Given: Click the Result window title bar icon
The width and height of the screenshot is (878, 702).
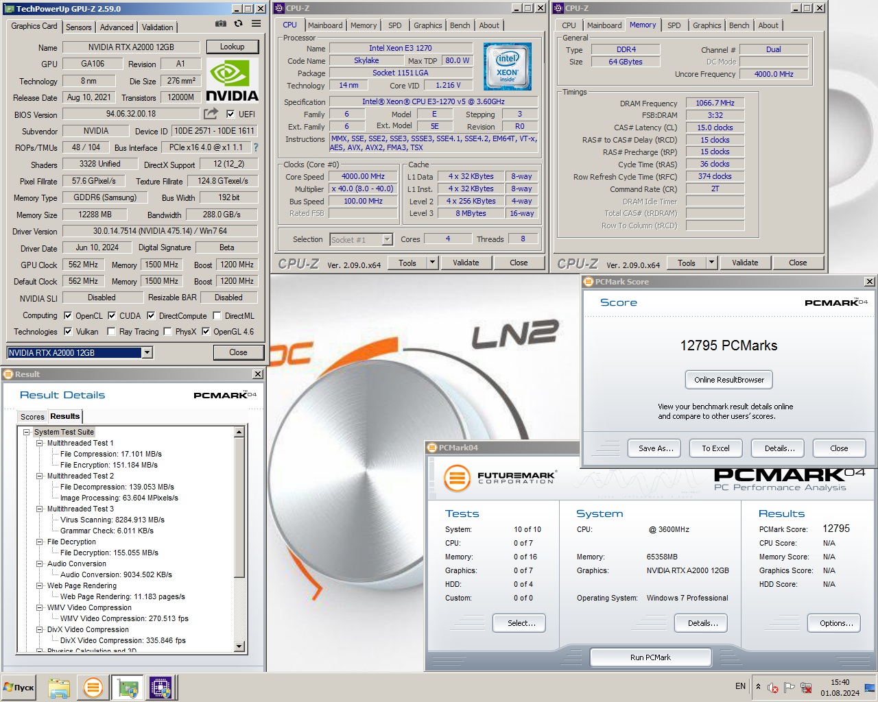Looking at the screenshot, I should (x=8, y=374).
